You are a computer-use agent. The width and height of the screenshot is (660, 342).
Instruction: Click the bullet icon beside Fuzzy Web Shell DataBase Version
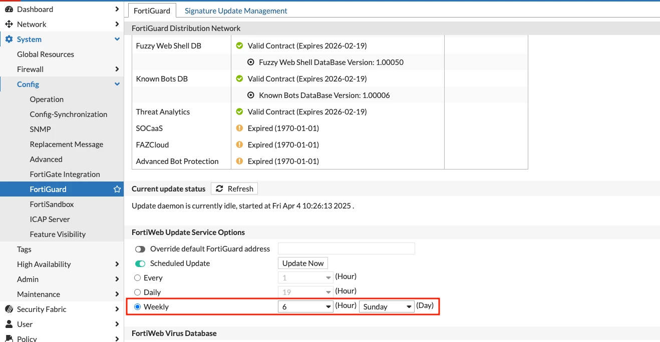coord(251,62)
